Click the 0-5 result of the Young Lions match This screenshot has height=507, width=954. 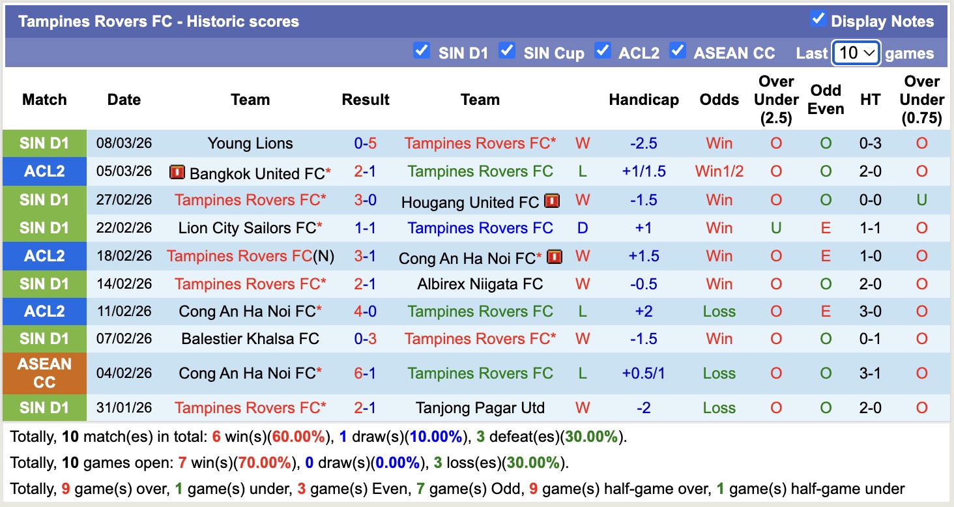[x=366, y=143]
